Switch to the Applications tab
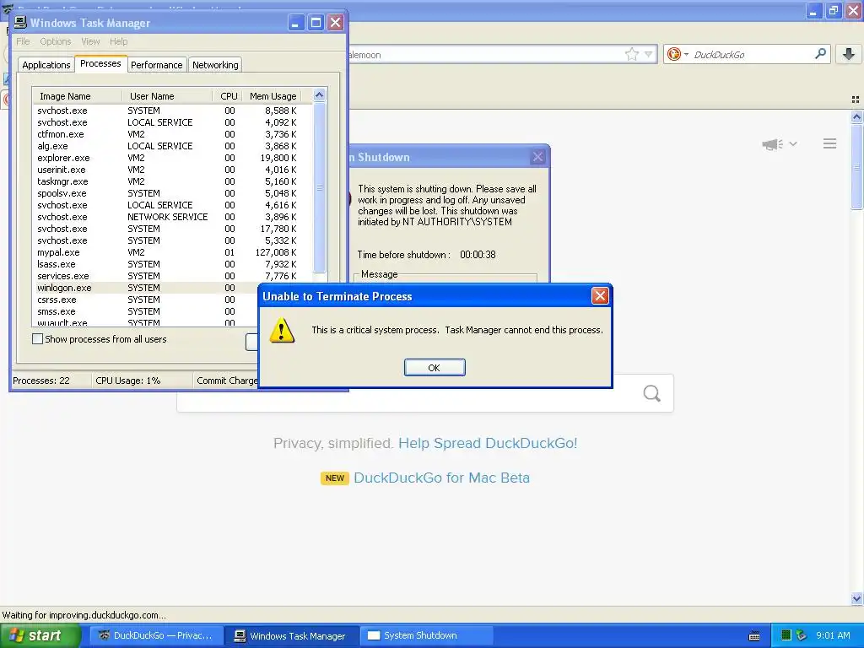The width and height of the screenshot is (864, 648). pyautogui.click(x=46, y=65)
